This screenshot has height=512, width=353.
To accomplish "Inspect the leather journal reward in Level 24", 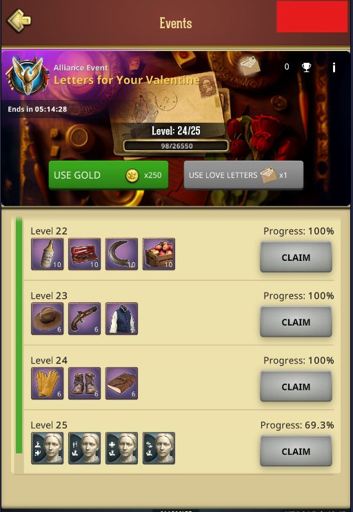I will click(122, 384).
